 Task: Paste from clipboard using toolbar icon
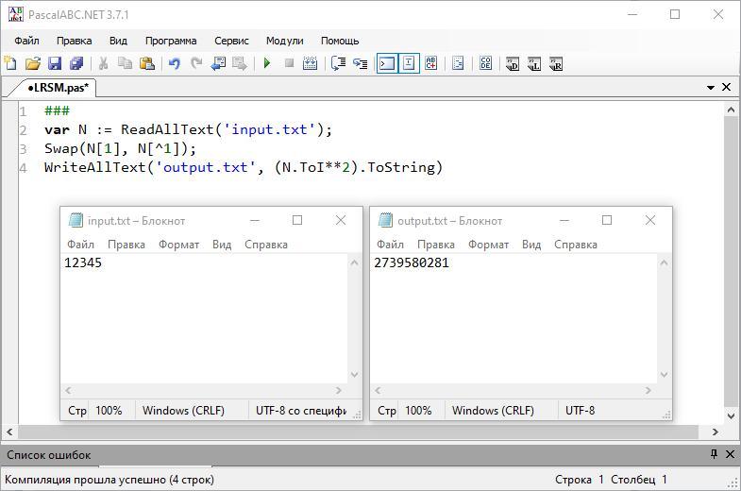[147, 63]
